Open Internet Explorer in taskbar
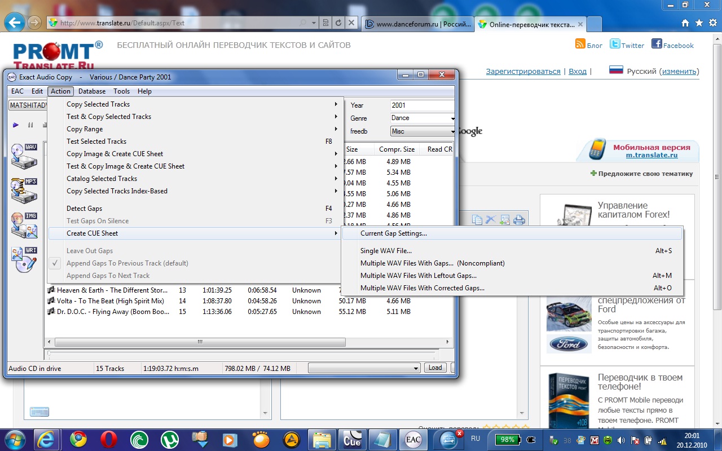722x451 pixels. pos(47,439)
